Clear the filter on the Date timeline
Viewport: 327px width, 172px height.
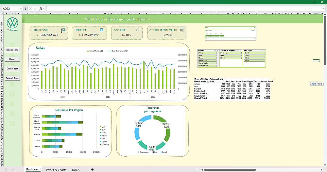tap(255, 27)
